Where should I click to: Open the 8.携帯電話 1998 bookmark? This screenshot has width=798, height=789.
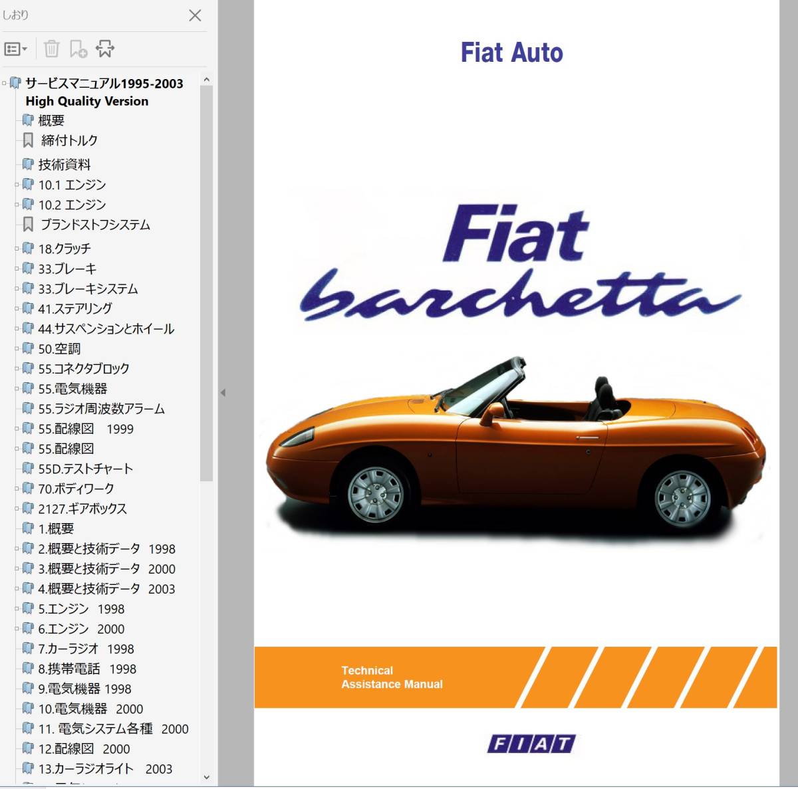pyautogui.click(x=87, y=669)
